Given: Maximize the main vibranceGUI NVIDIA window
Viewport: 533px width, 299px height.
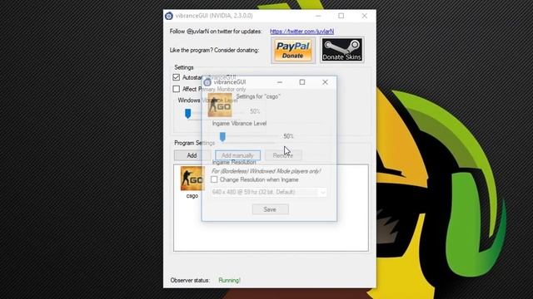Looking at the screenshot, I should click(341, 16).
